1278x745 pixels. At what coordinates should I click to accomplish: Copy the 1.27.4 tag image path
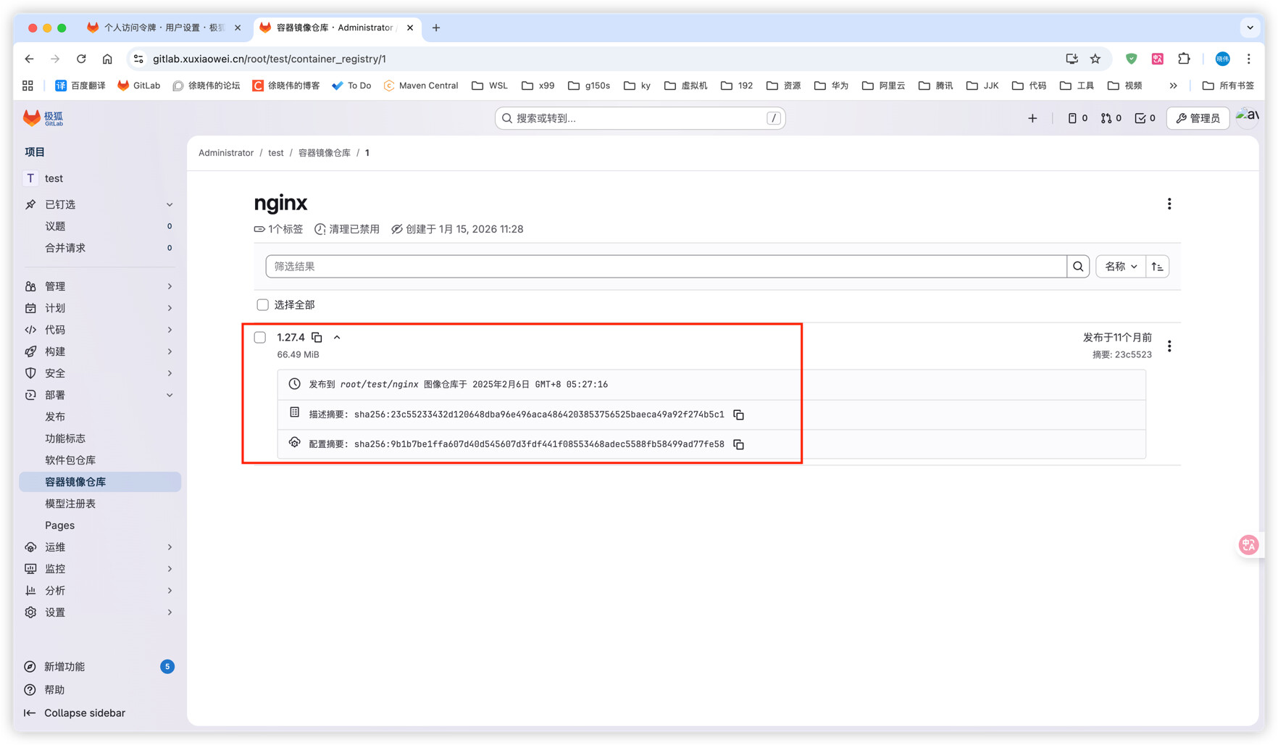coord(317,337)
